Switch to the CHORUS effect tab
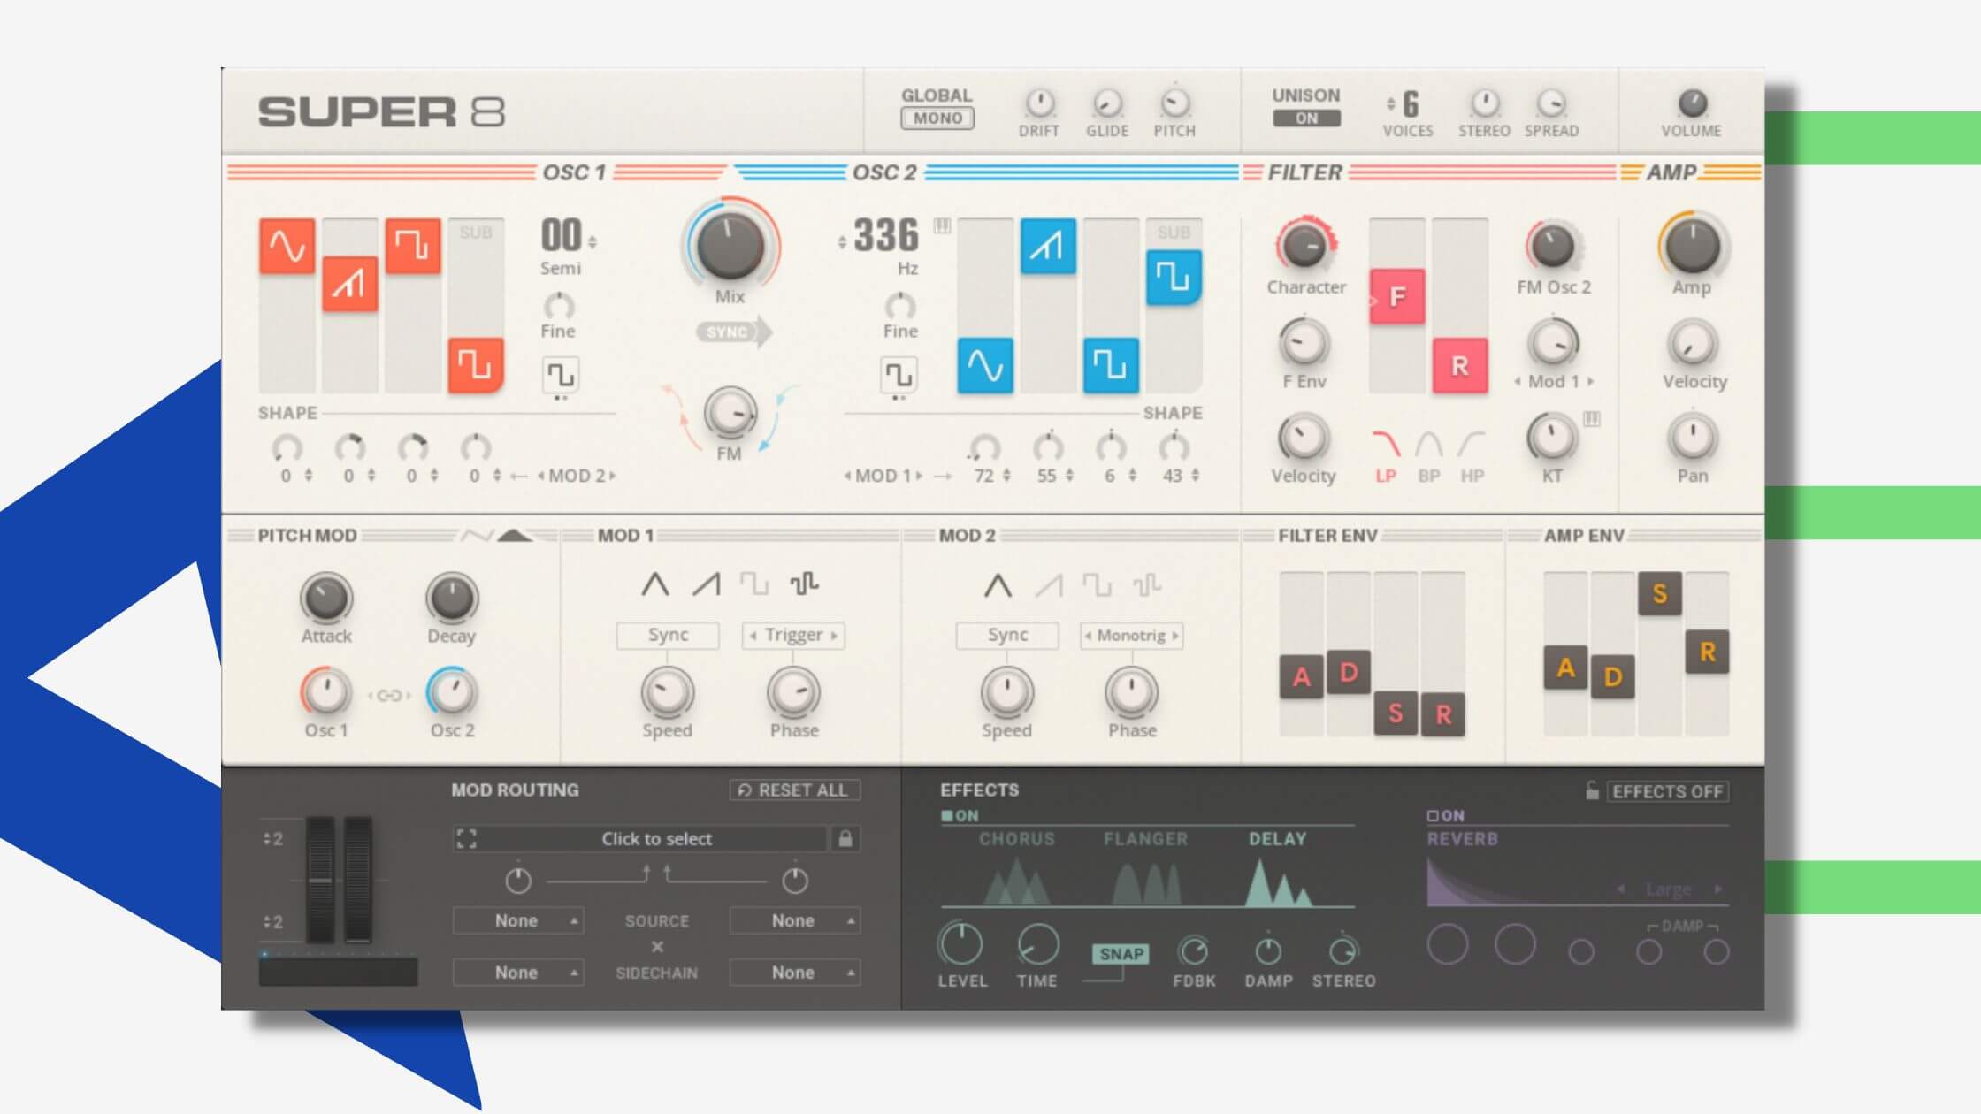 tap(1016, 839)
